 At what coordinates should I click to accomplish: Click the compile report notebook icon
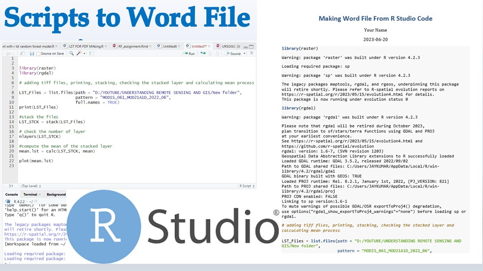tap(91, 53)
